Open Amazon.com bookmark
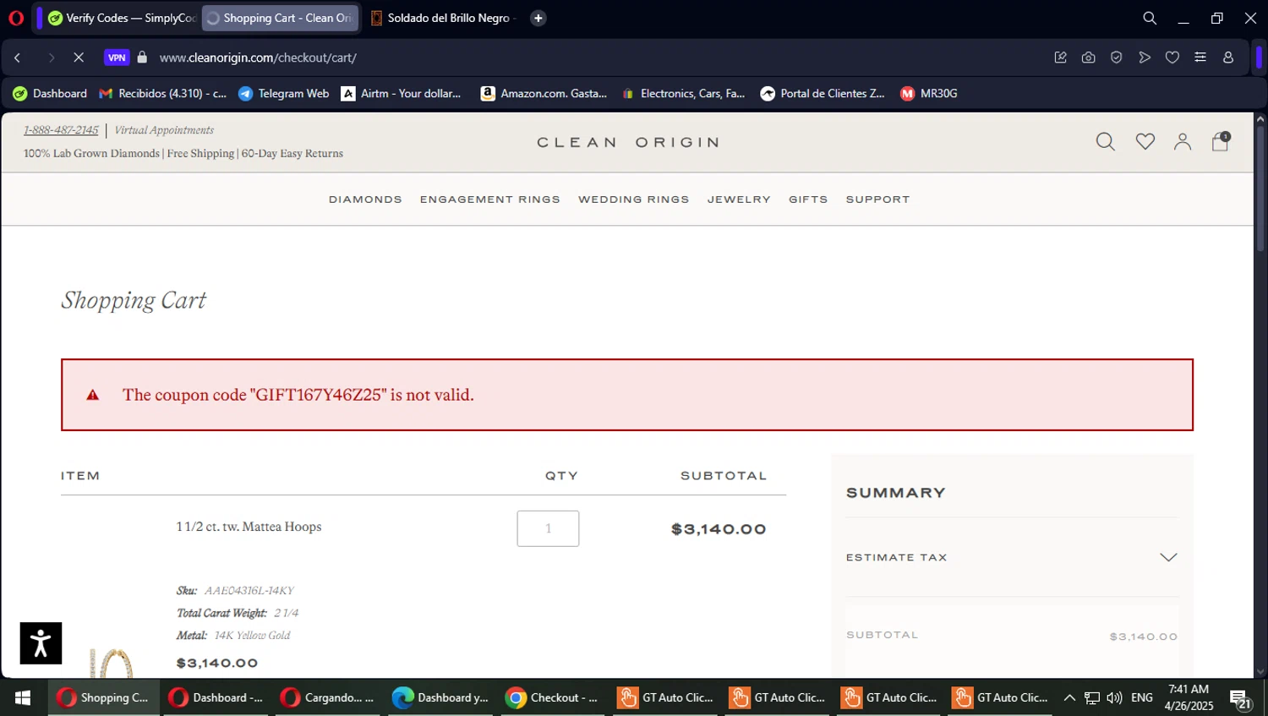This screenshot has height=716, width=1268. pos(544,94)
